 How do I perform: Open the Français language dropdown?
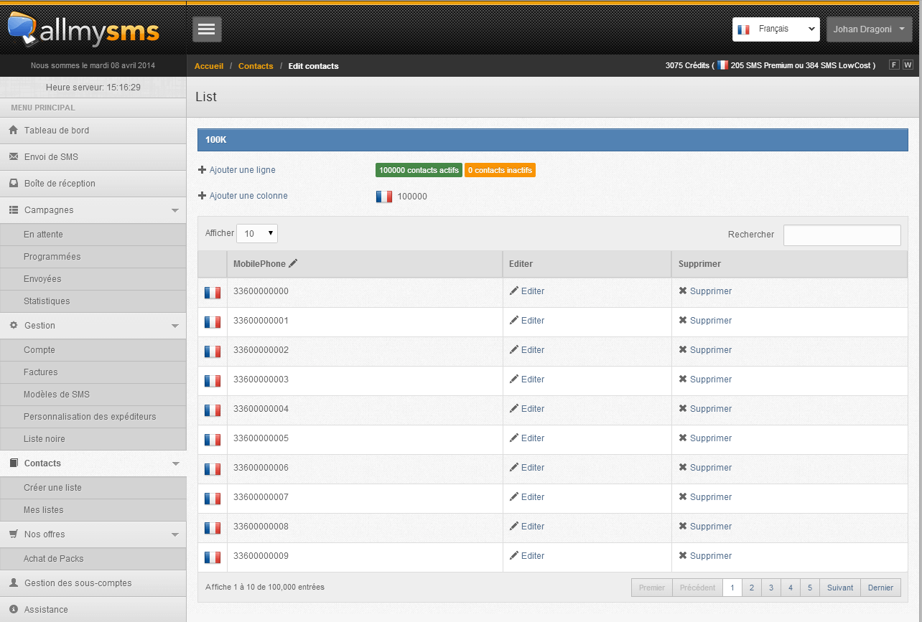[x=776, y=29]
